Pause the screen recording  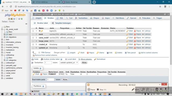point(91,90)
